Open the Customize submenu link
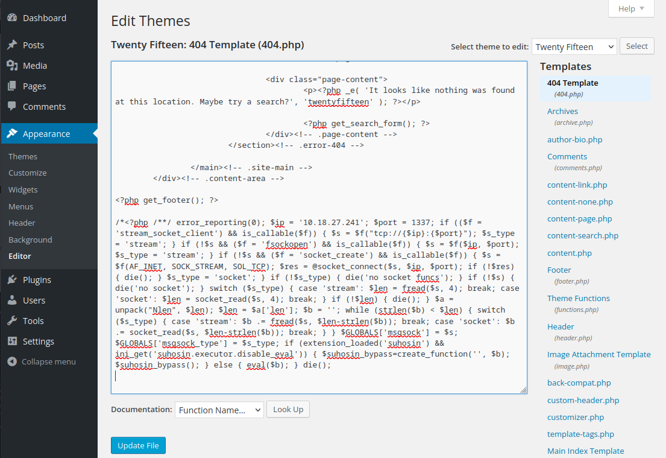The image size is (666, 458). click(28, 173)
